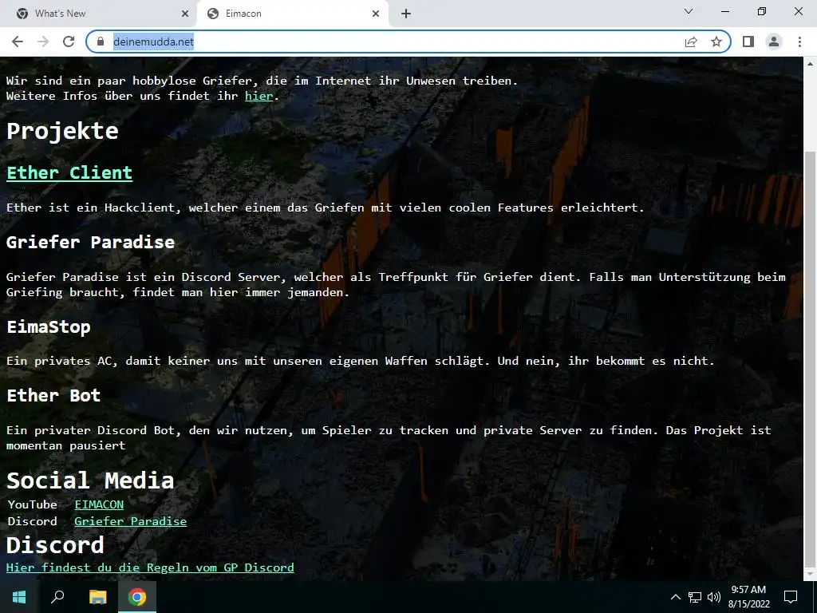Image resolution: width=817 pixels, height=613 pixels.
Task: Open the GP Discord rules link
Action: point(150,568)
